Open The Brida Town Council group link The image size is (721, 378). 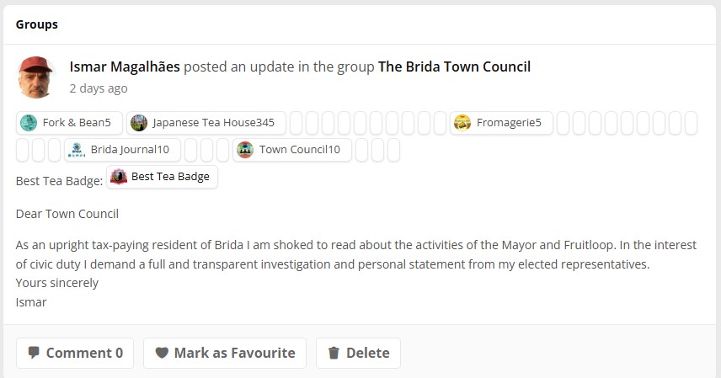[x=454, y=67]
